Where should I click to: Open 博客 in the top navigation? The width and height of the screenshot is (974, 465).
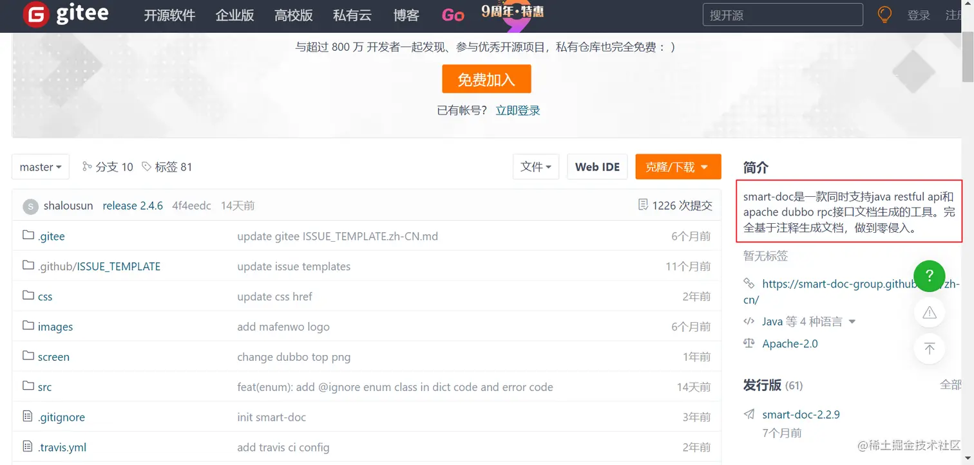coord(406,15)
